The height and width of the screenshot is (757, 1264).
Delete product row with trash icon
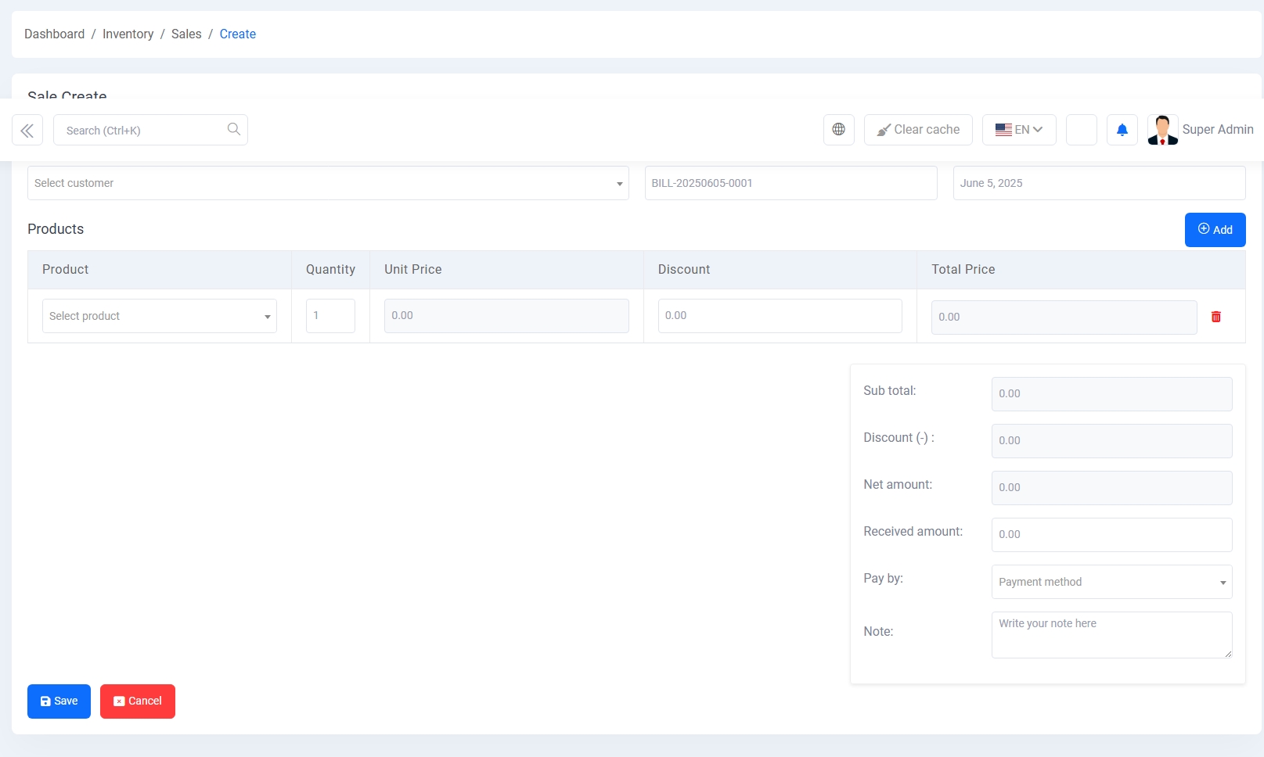(1215, 317)
